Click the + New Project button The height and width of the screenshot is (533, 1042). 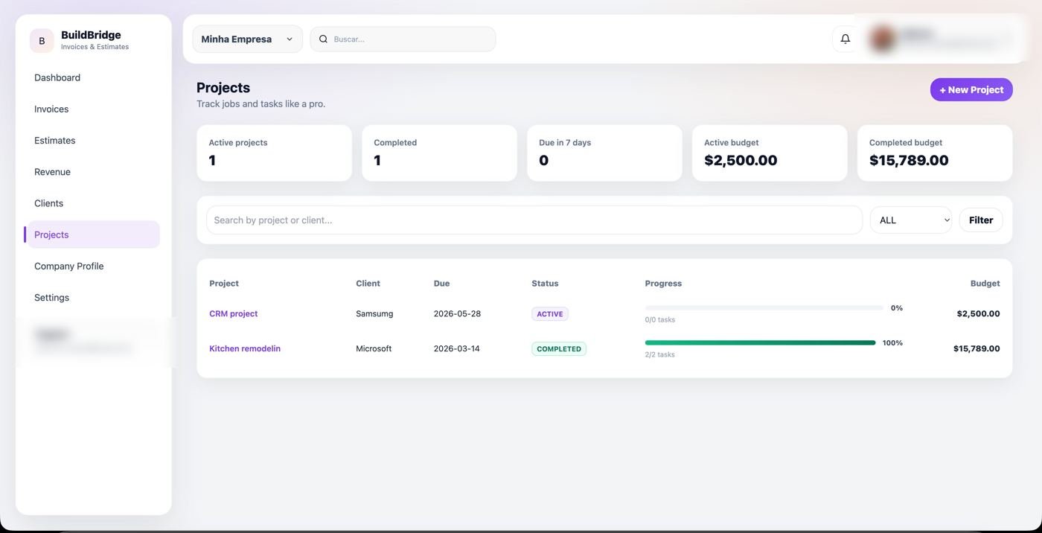pyautogui.click(x=971, y=89)
